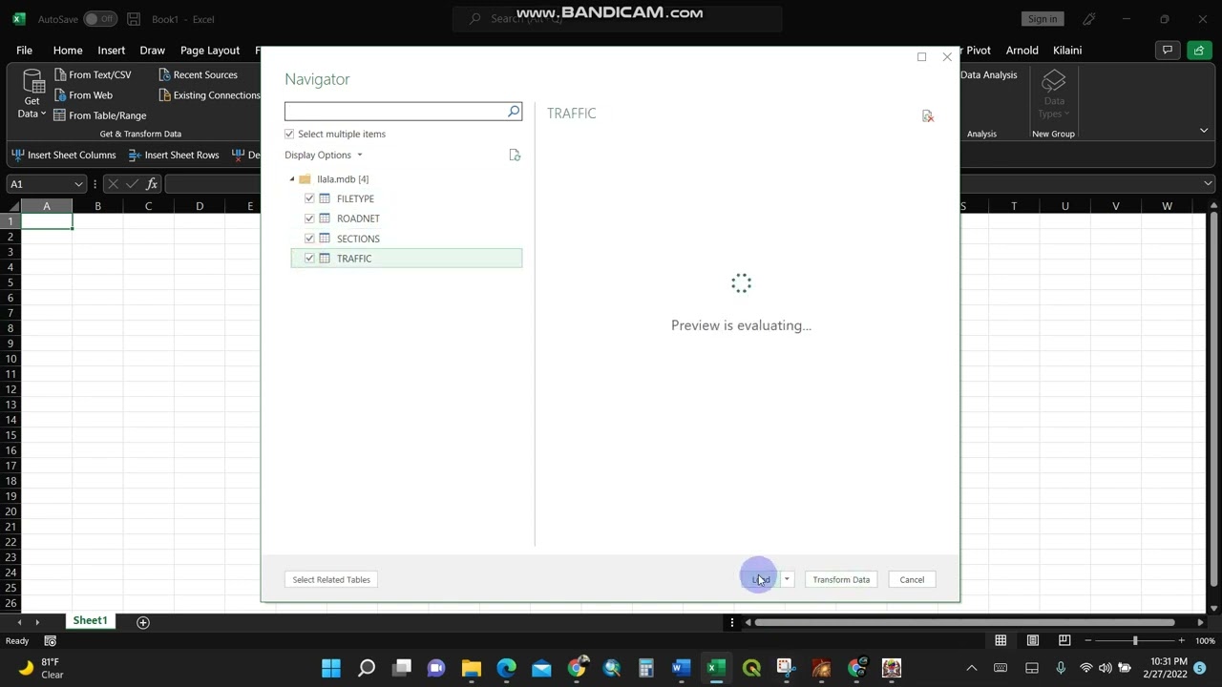Open the Arnold tab

[1022, 51]
